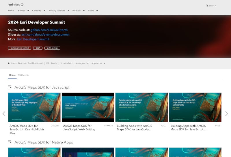
Task: Open the Industry Solutions menu
Action: (57, 11)
